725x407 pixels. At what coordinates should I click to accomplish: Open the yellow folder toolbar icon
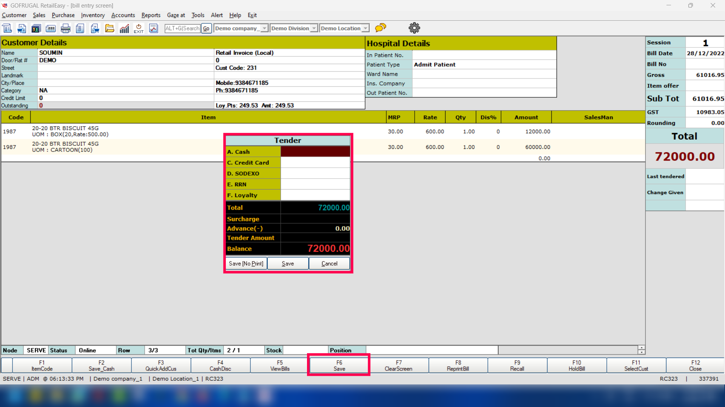tap(110, 28)
